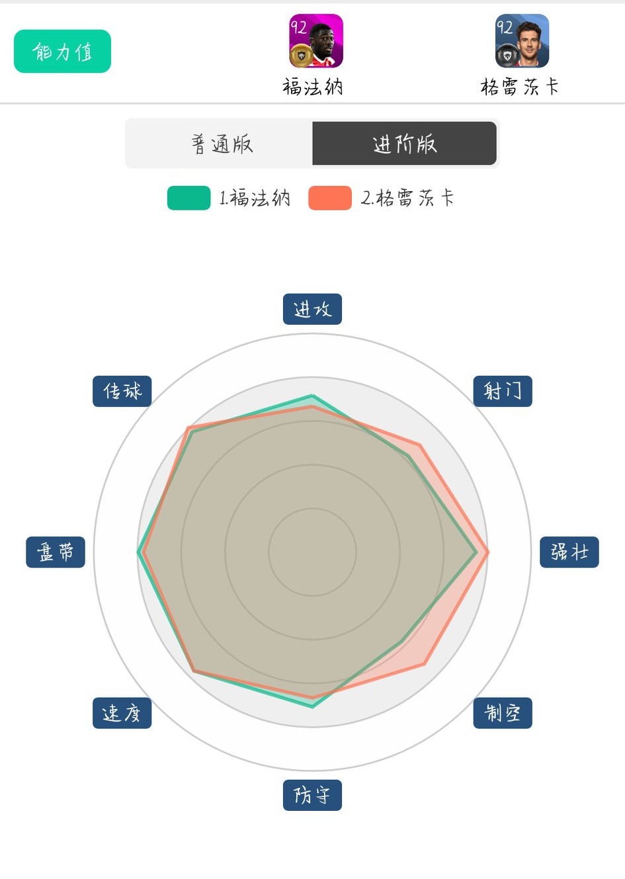
Task: Click the 制空 axis label
Action: click(x=503, y=713)
